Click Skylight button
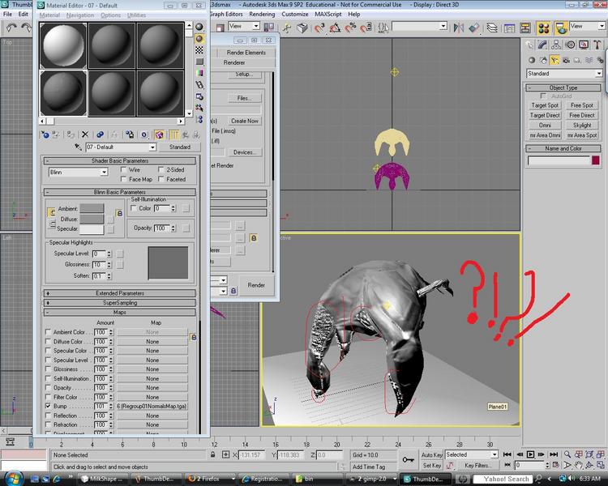608x486 pixels. click(x=582, y=126)
